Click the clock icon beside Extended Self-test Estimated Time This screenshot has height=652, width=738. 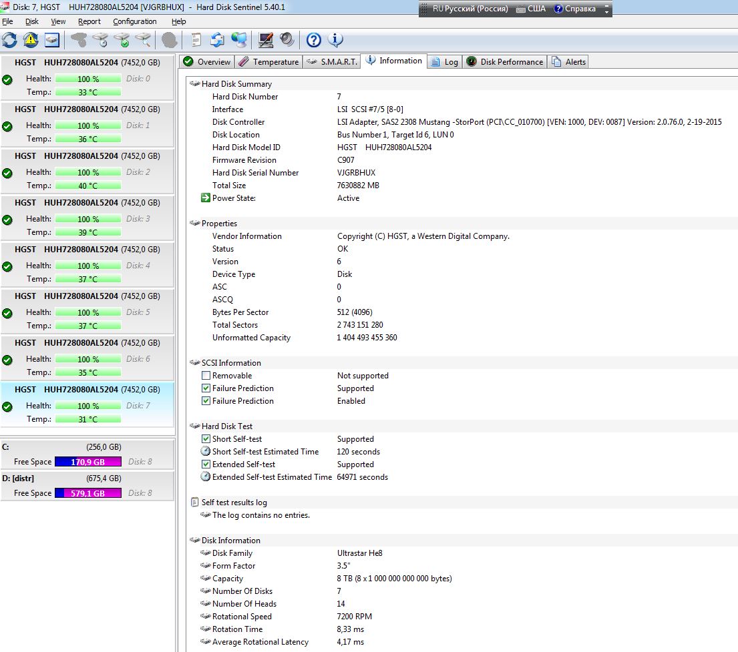(205, 476)
